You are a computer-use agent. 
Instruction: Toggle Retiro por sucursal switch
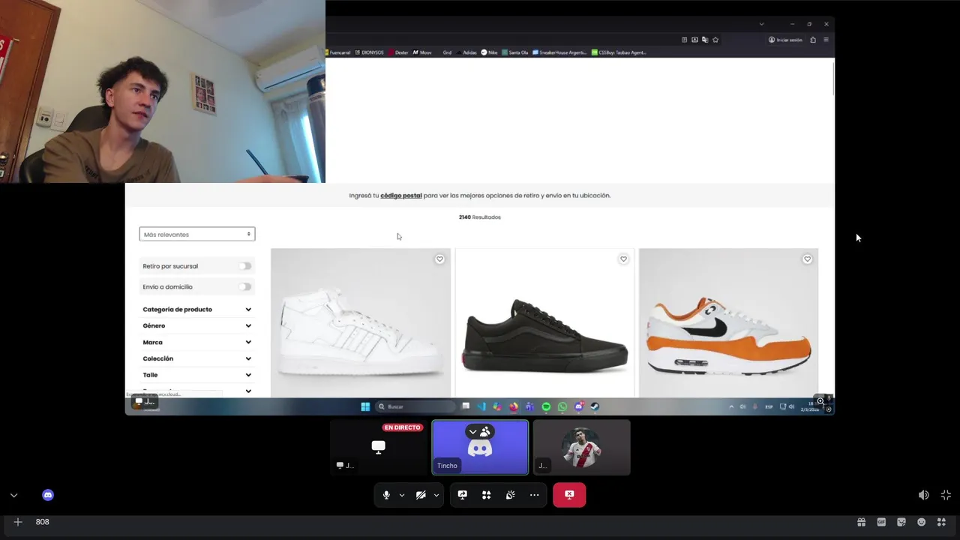coord(244,266)
